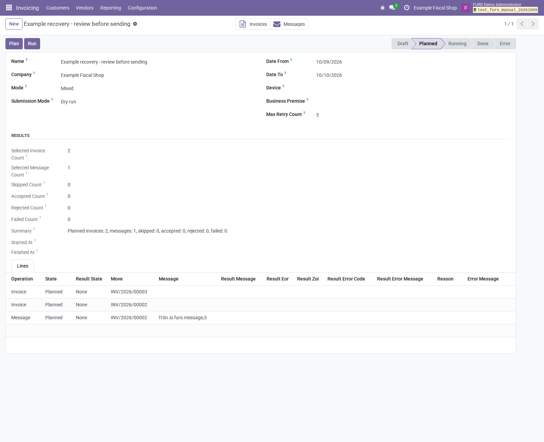Set status to Draft

click(x=403, y=44)
